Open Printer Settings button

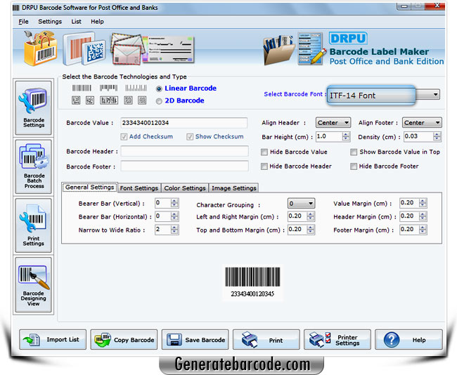(x=337, y=340)
